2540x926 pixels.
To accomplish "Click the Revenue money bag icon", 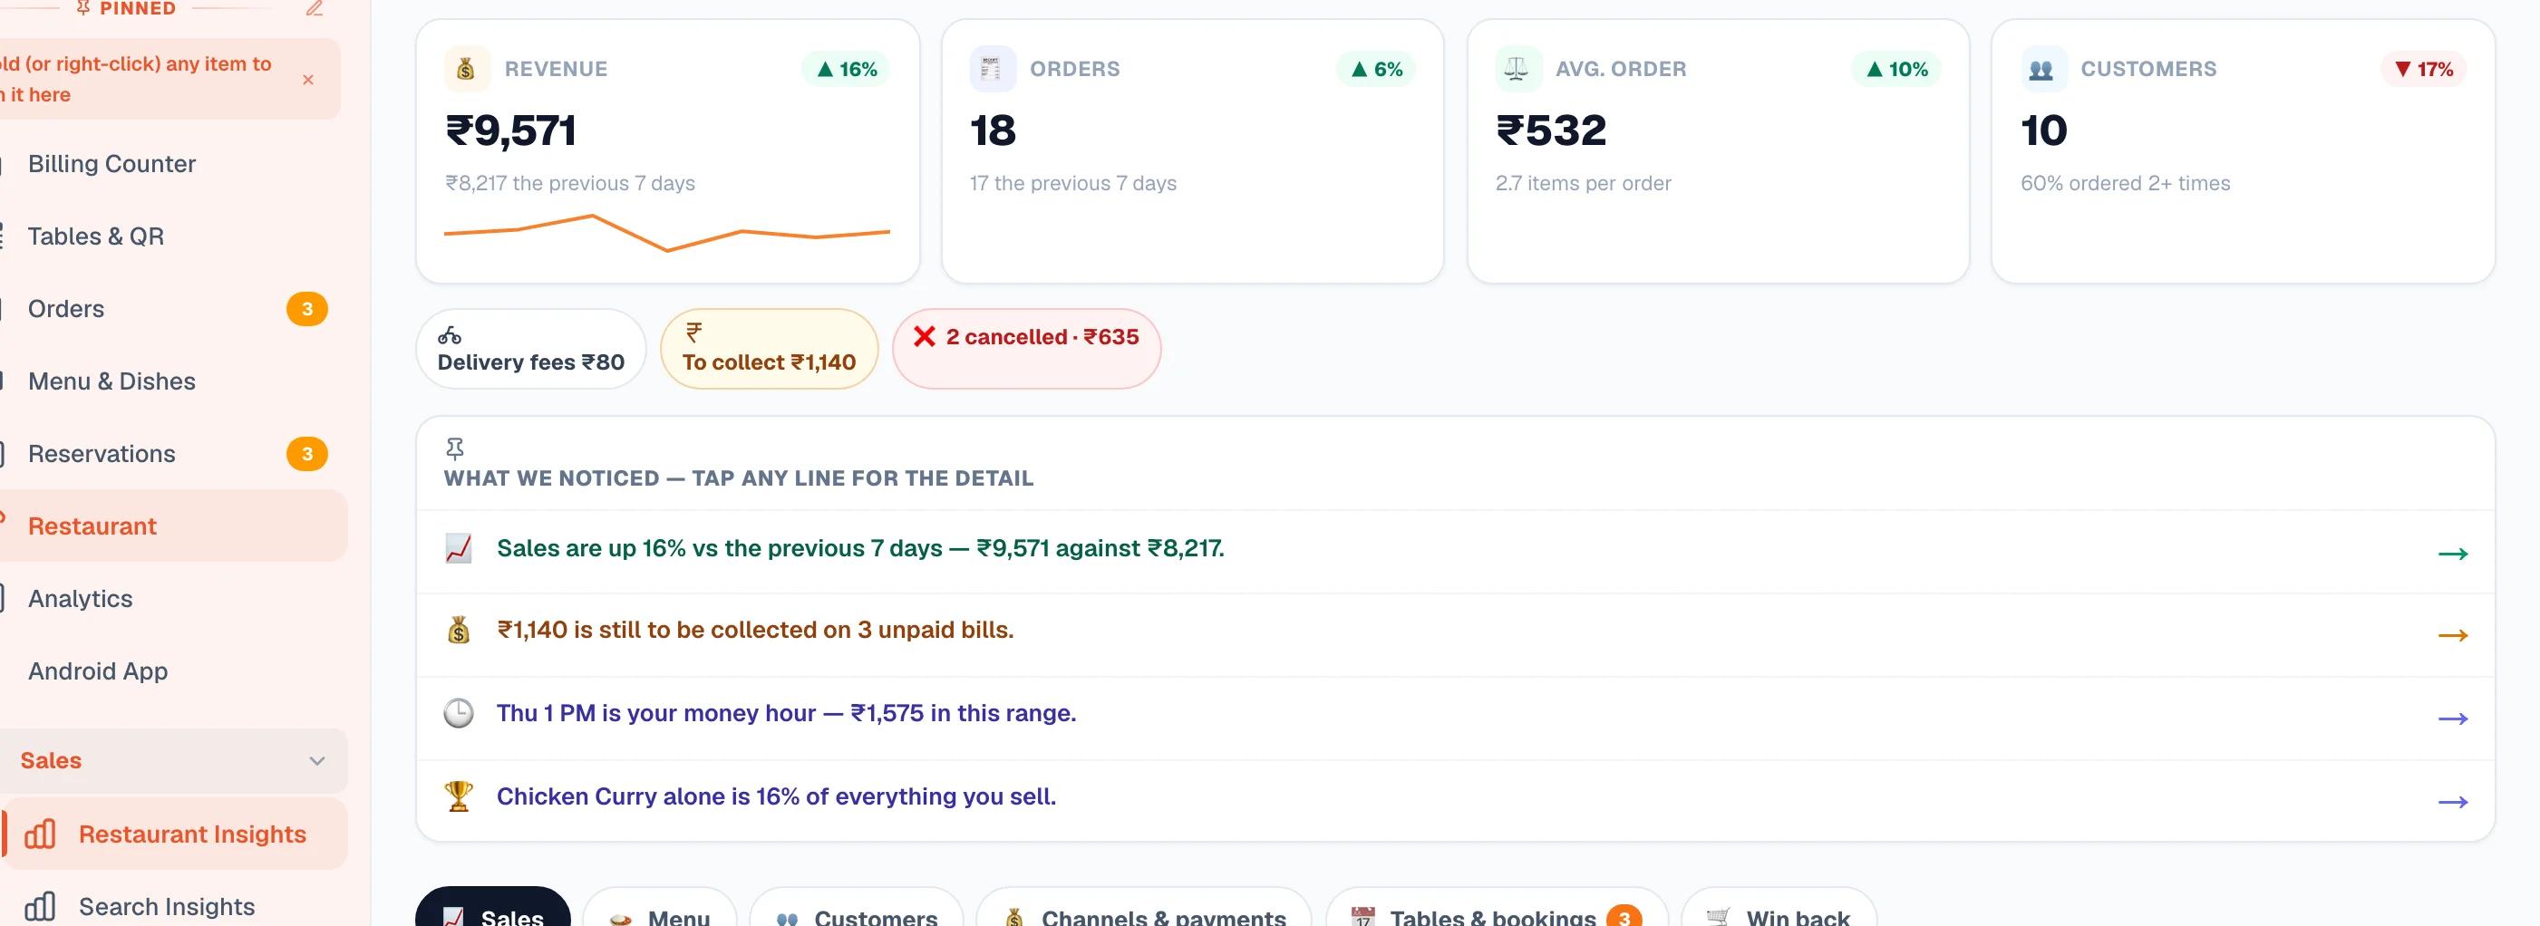I will (x=466, y=69).
